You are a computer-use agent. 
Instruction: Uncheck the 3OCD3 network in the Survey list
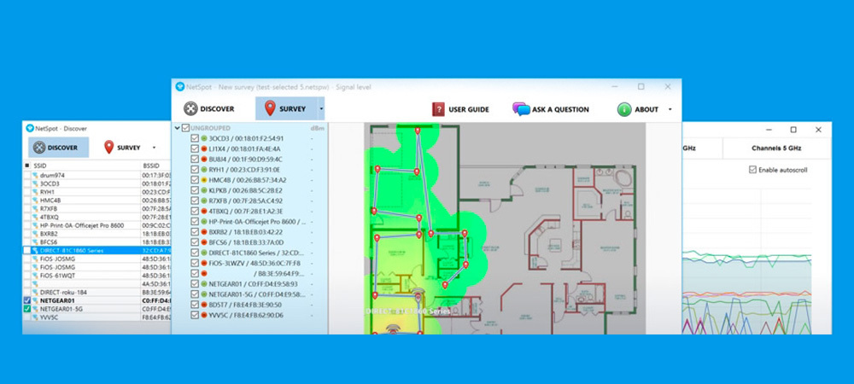[x=195, y=138]
